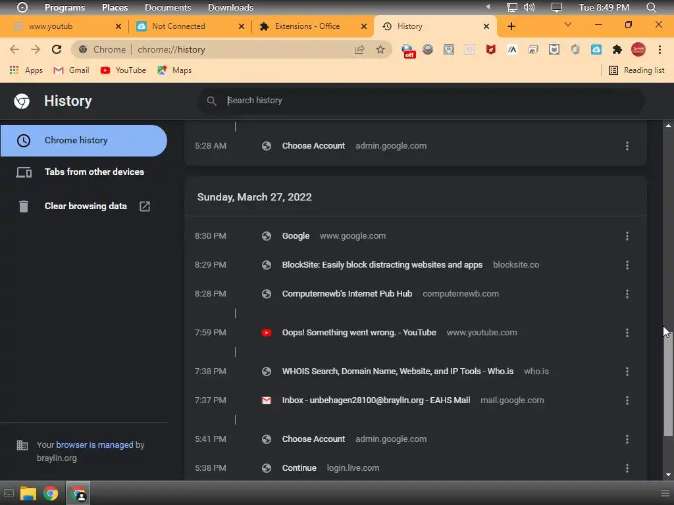Open more actions for the WHOIS Search entry

point(627,372)
